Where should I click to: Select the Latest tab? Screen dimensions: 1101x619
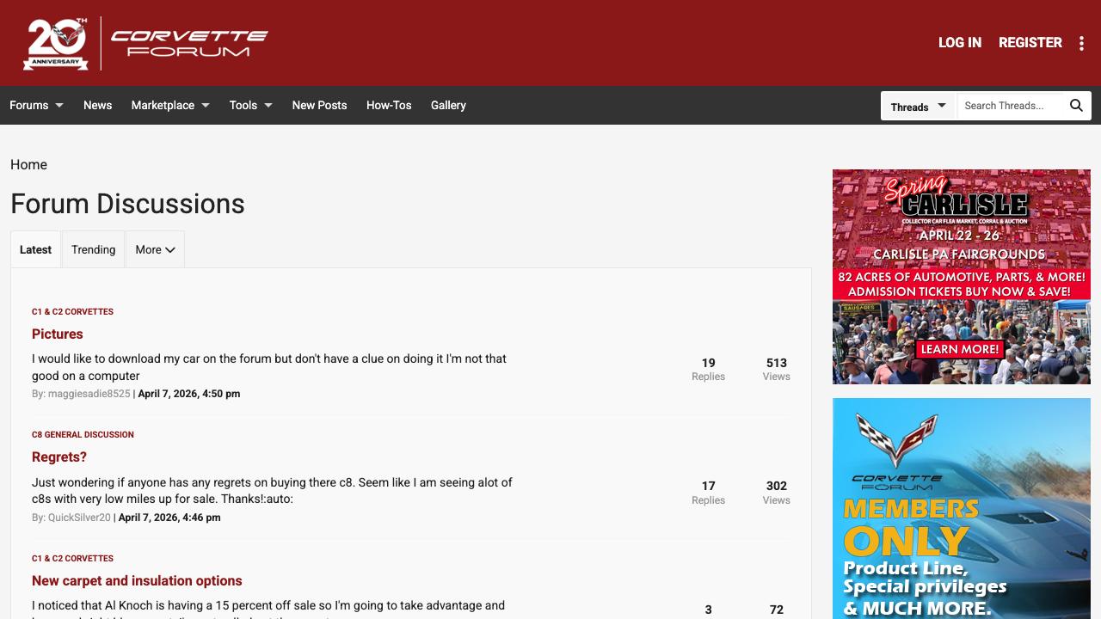pyautogui.click(x=35, y=249)
